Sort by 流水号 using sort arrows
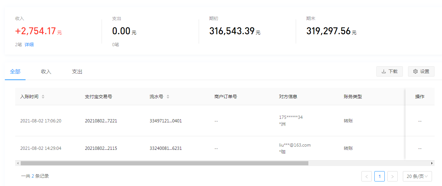 tap(168, 97)
